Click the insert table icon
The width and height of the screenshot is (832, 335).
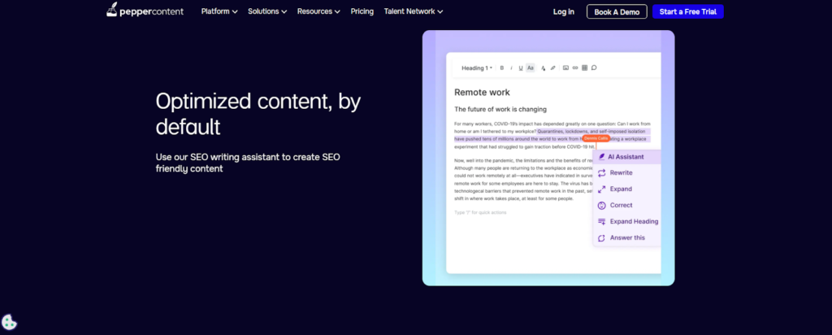coord(584,67)
